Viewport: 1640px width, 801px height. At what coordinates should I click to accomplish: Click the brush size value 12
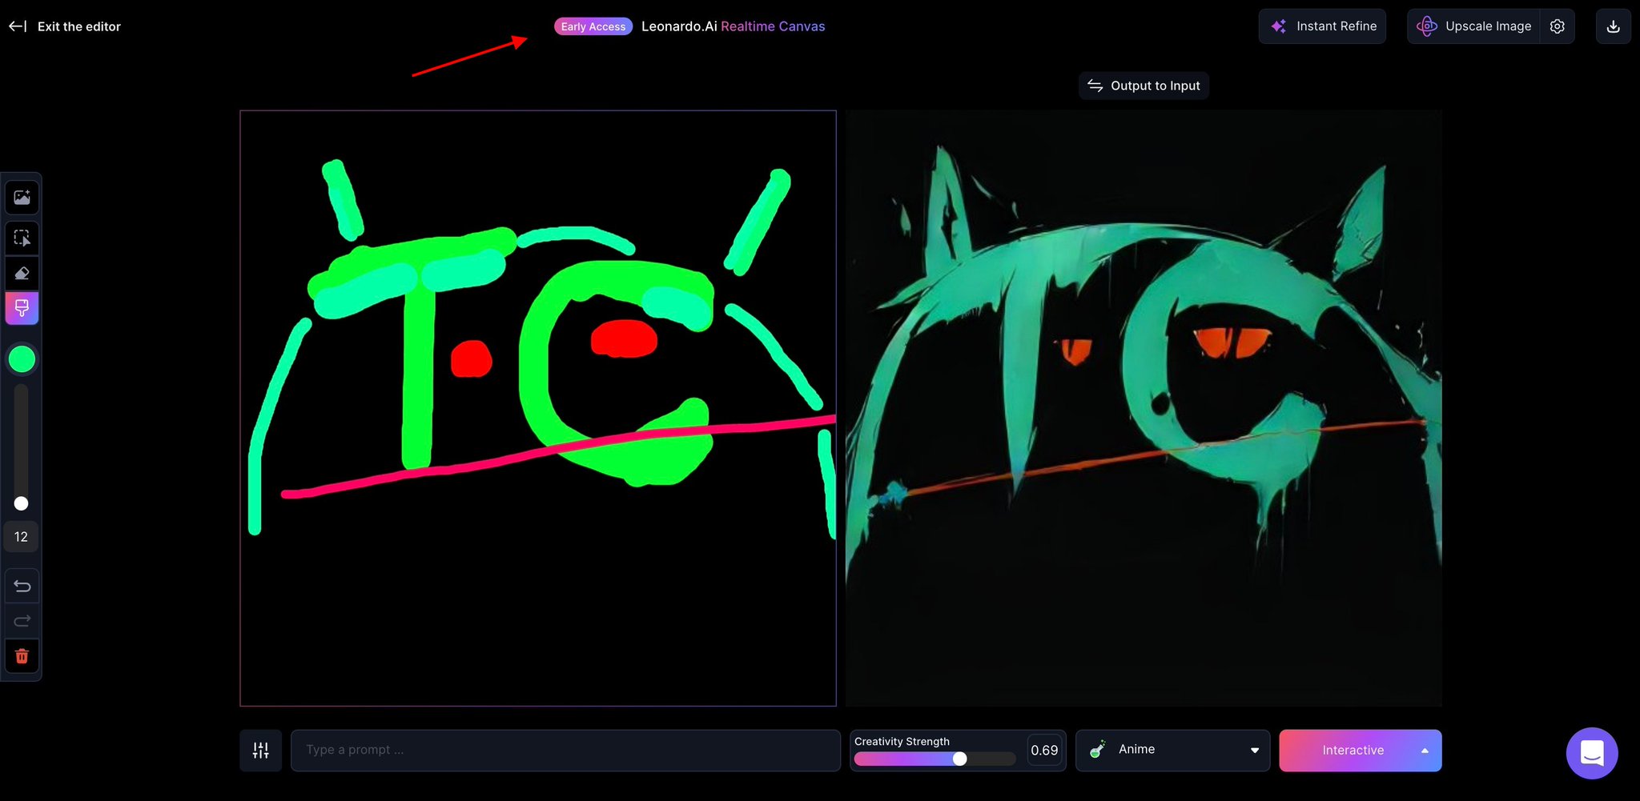[x=22, y=537]
